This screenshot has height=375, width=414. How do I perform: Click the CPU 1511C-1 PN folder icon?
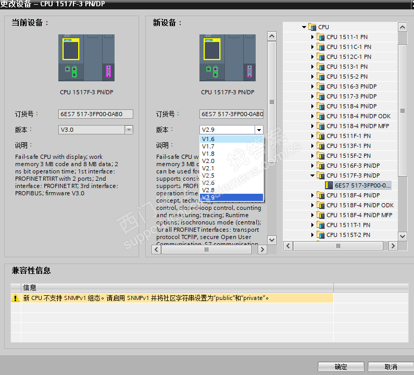320,47
